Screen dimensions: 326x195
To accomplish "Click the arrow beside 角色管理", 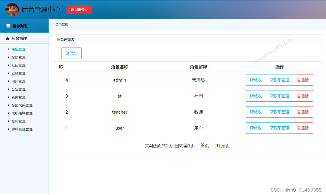I will pos(8,49).
